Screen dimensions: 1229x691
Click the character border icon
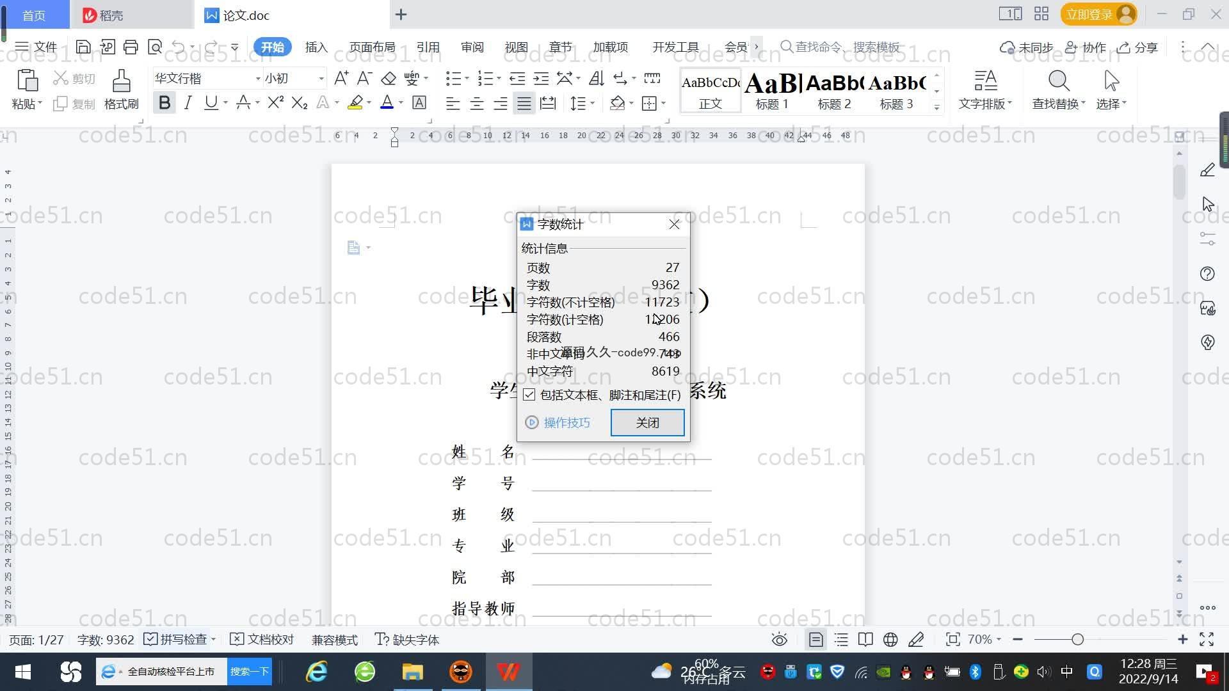coord(419,103)
